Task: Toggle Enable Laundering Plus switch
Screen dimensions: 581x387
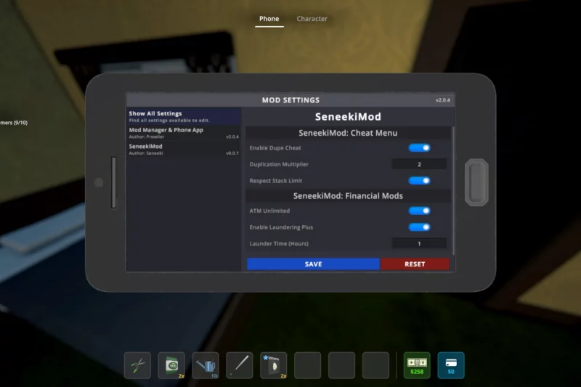Action: coord(419,227)
